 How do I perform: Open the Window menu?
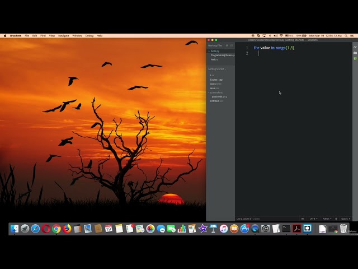(77, 36)
